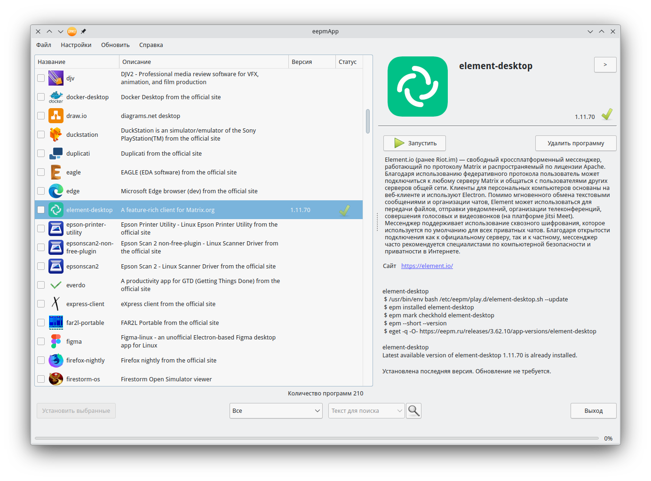
Task: Click the pin window icon in title bar
Action: pos(83,32)
